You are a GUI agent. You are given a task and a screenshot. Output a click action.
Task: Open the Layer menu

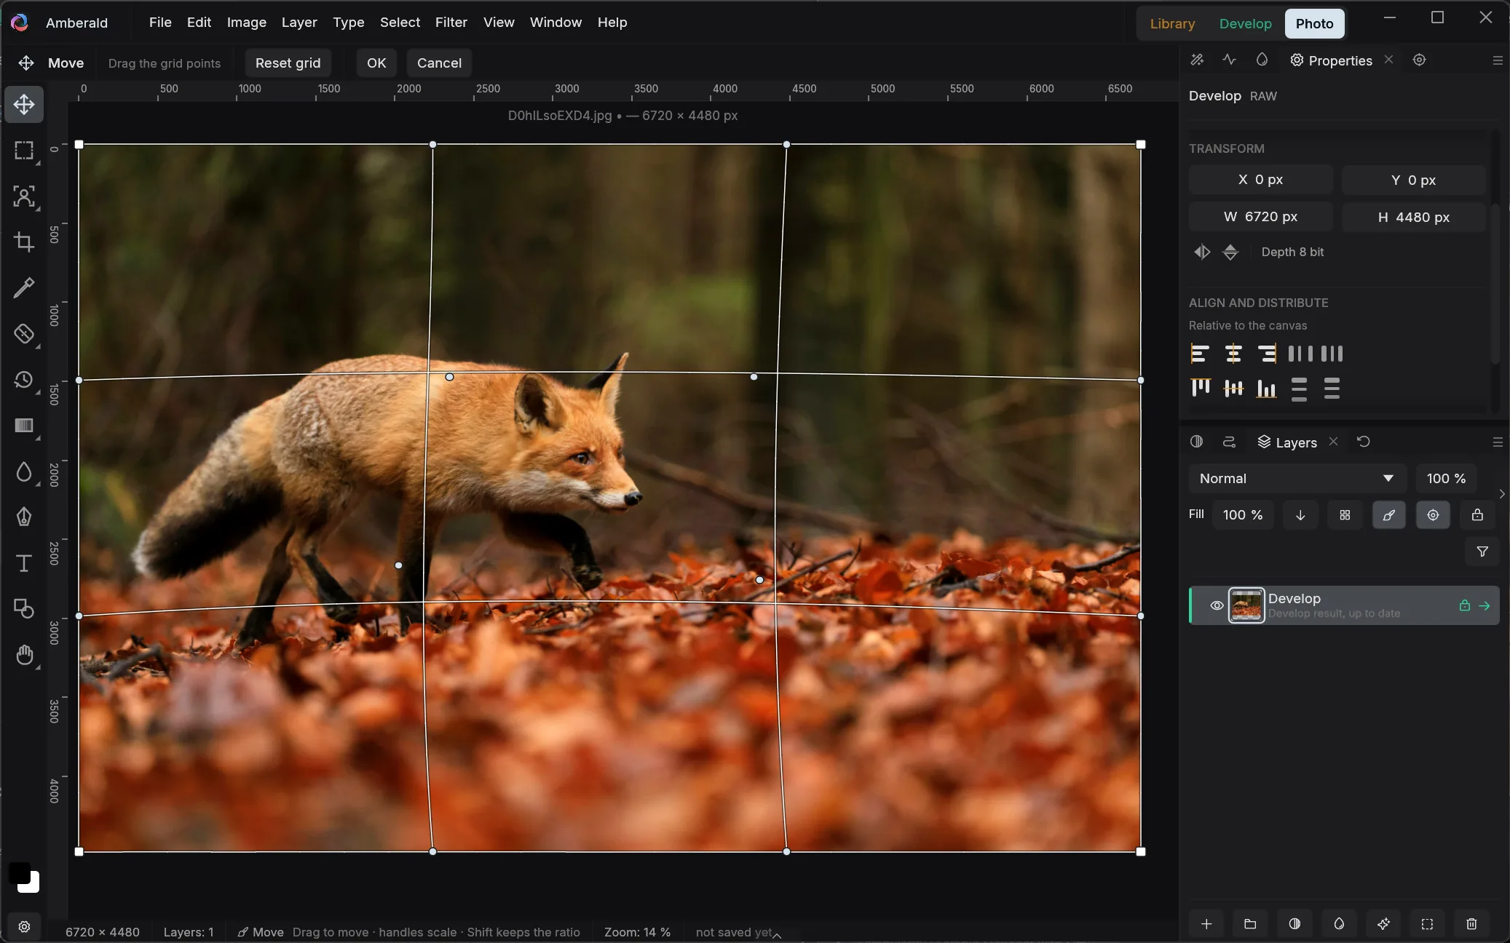tap(299, 23)
